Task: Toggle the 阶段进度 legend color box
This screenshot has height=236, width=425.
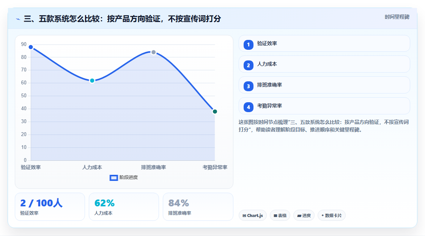Action: coord(113,178)
